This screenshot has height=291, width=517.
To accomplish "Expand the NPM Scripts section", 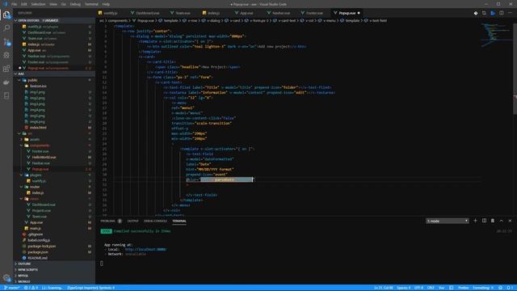I will (x=27, y=270).
